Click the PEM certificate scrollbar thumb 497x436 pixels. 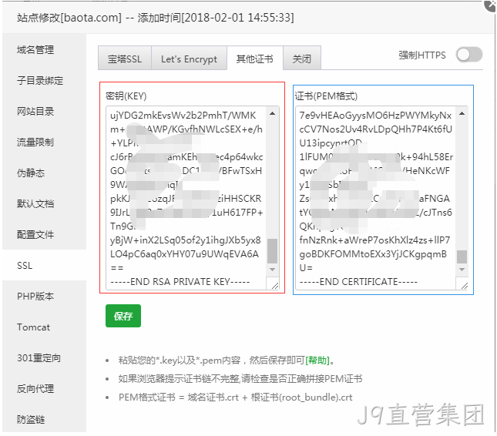tap(462, 257)
